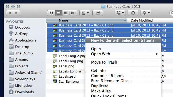
Task: Choose New Folder with Selection (6 Items)
Action: pos(123,40)
